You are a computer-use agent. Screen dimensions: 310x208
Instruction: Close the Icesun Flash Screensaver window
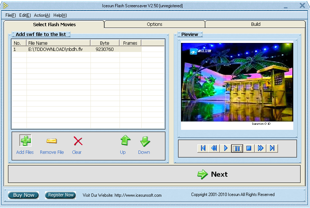click(x=302, y=5)
